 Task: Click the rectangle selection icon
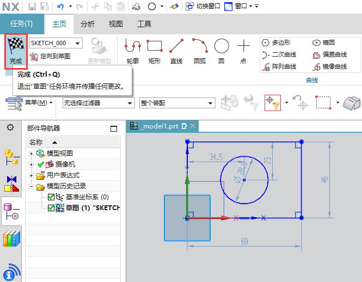pos(323,102)
